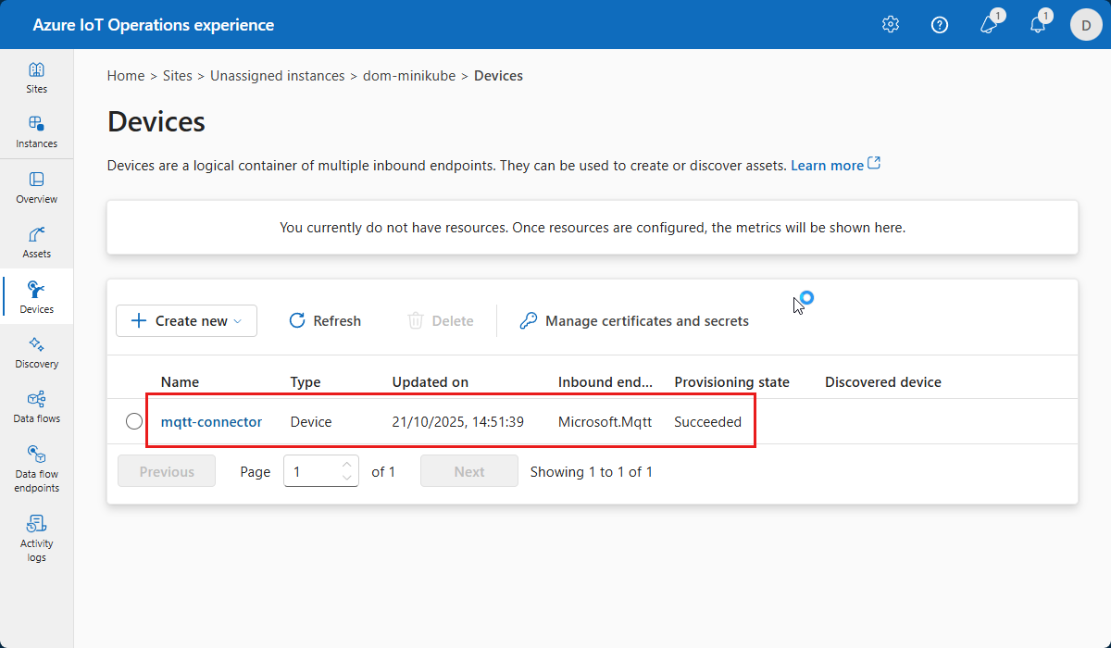The image size is (1111, 648).
Task: Open the diagnostics bell icon in header
Action: coord(988,25)
